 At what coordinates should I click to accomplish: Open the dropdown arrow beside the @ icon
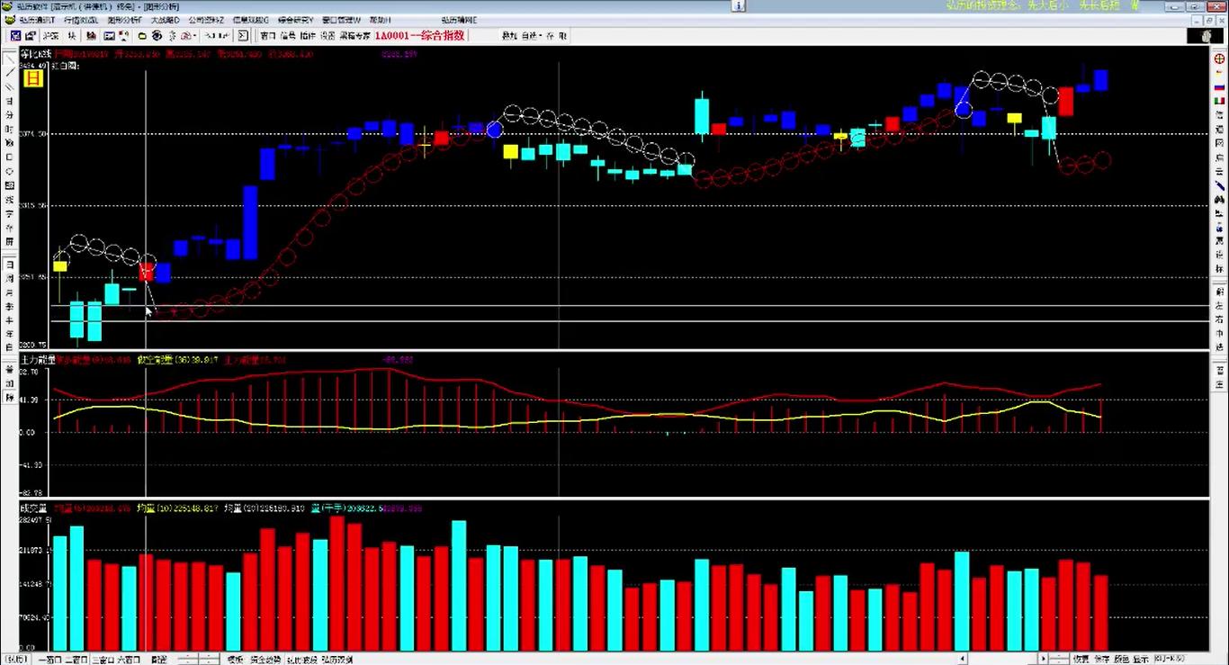[x=195, y=36]
